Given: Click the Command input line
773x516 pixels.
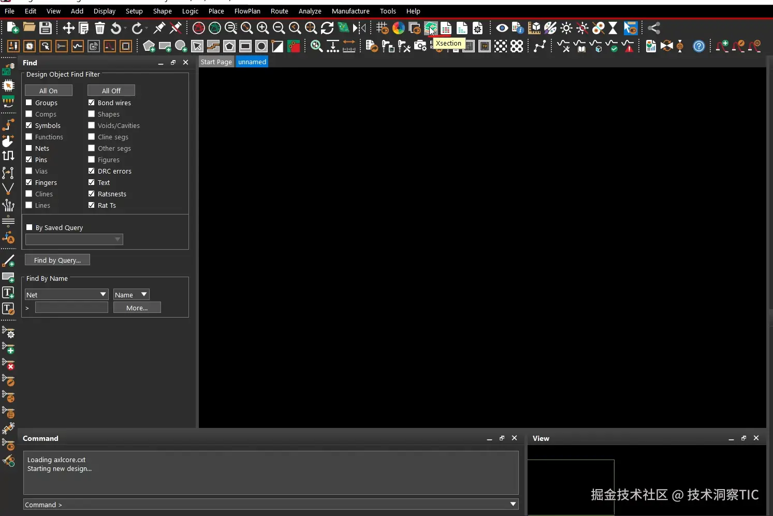Looking at the screenshot, I should coord(271,504).
